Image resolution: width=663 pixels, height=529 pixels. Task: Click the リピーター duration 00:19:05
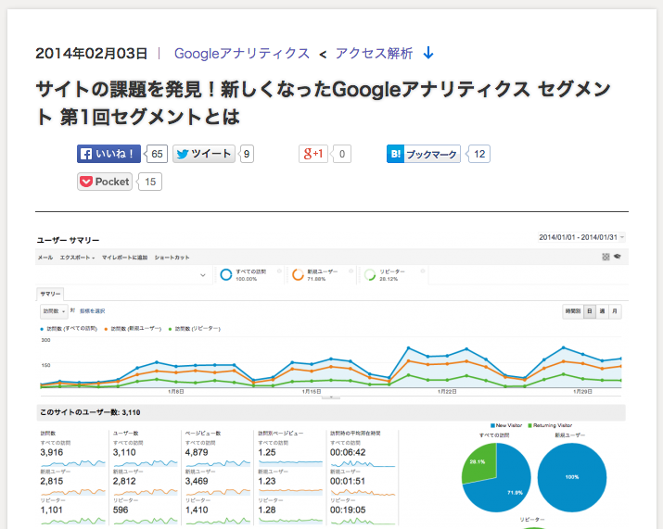click(348, 510)
